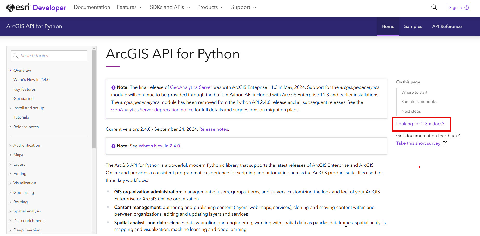The image size is (480, 236).
Task: Expand Release notes in sidebar
Action: tap(10, 127)
